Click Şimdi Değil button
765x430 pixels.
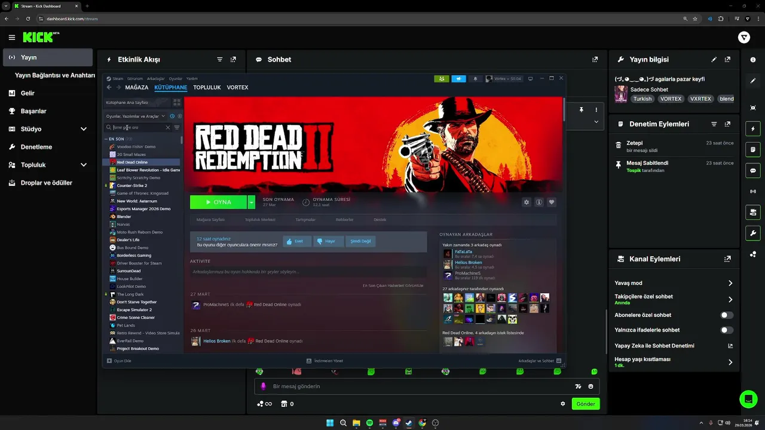tap(361, 241)
